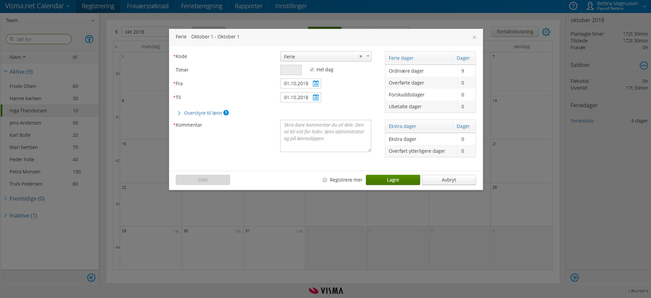Click the Overført ytterligere dager row

(430, 151)
